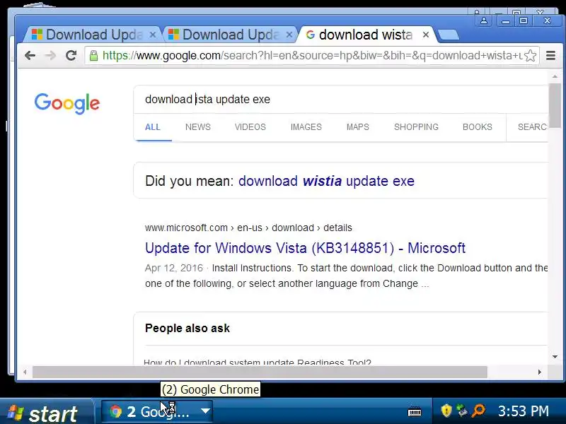Screen dimensions: 566x424
Task: Open the SEARCH tools option
Action: tap(533, 127)
